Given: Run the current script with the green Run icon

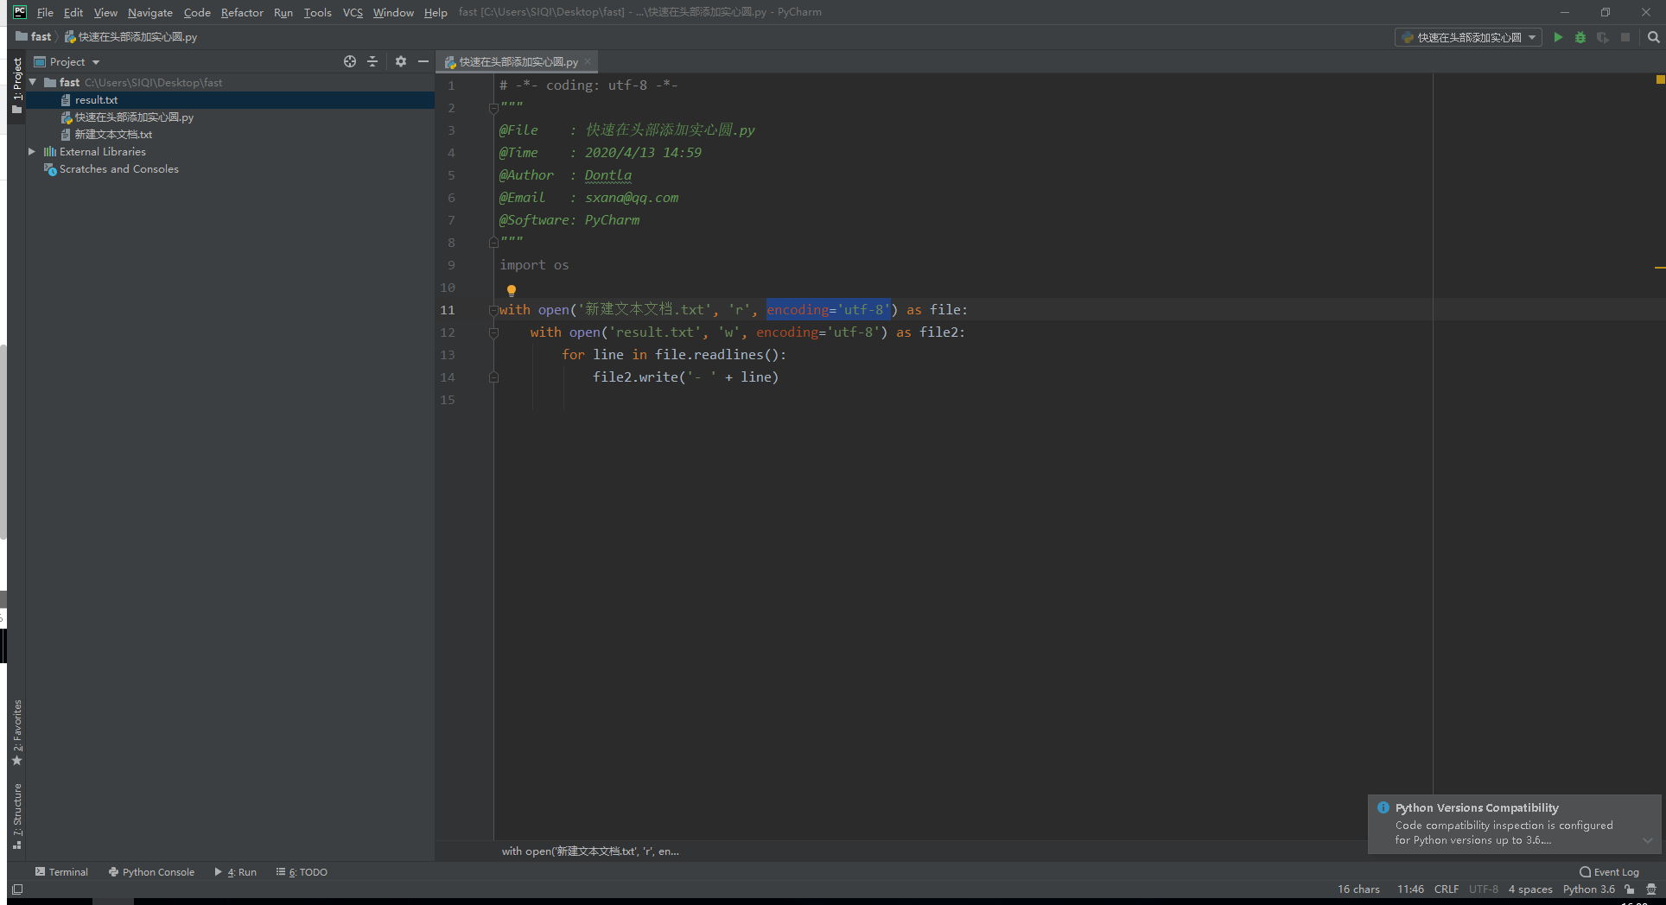Looking at the screenshot, I should coord(1558,37).
